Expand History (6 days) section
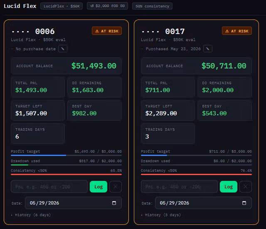The width and height of the screenshot is (266, 229). tap(31, 215)
